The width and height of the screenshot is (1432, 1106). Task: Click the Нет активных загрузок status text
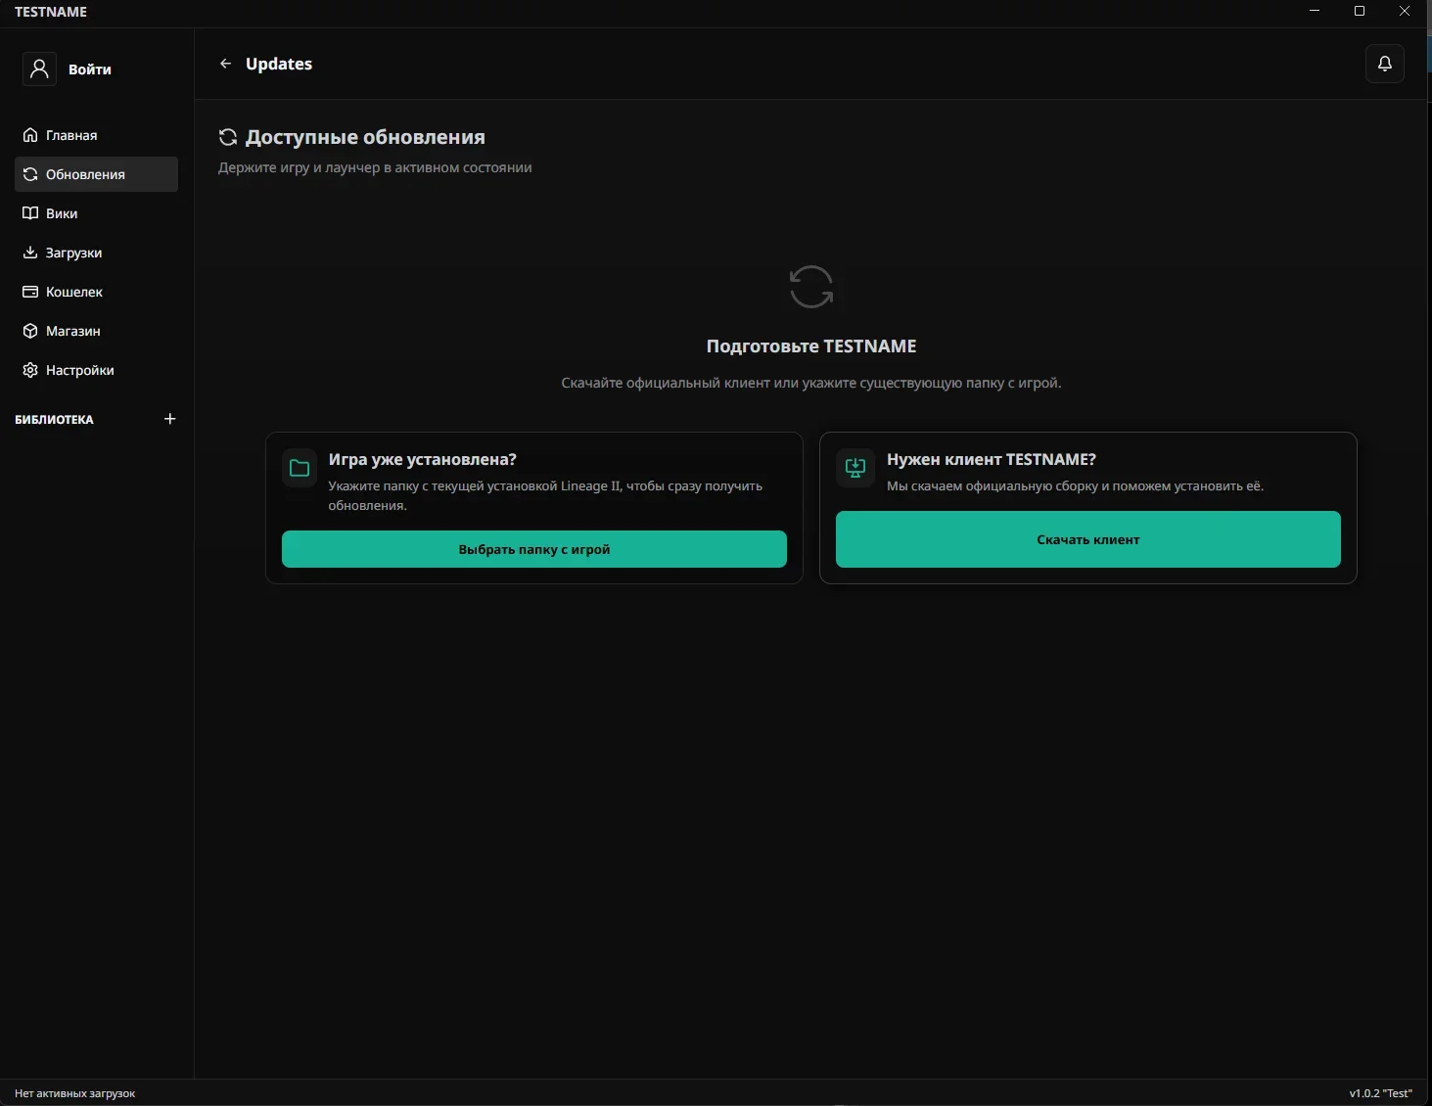click(x=75, y=1093)
